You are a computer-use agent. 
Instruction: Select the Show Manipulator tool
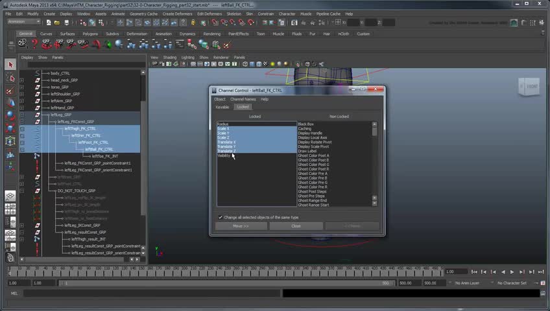[10, 166]
